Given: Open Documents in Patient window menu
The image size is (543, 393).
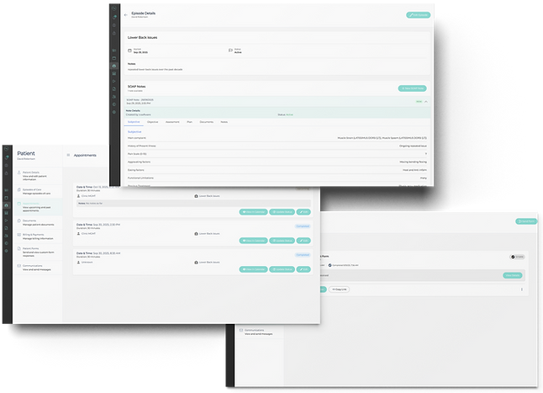Looking at the screenshot, I should 38,222.
